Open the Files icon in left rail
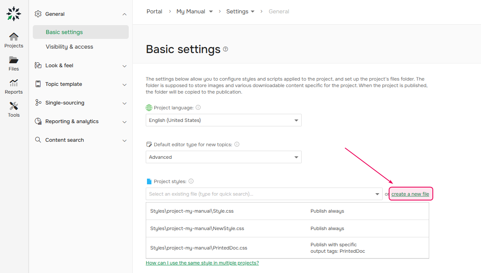This screenshot has height=273, width=481. (13, 63)
